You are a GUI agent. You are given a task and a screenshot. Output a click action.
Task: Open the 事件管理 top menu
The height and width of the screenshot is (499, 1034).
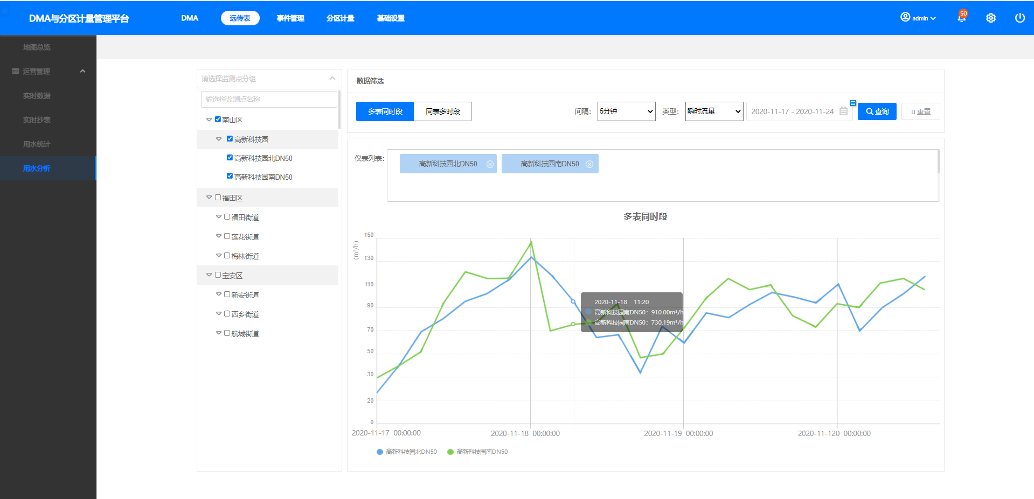pos(290,18)
